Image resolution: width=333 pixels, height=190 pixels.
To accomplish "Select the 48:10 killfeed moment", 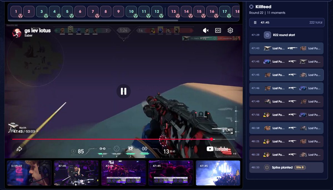I will pos(286,128).
